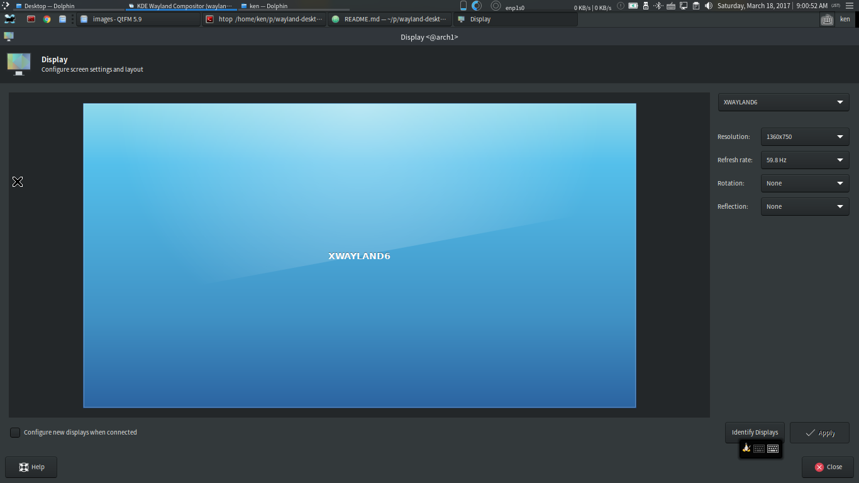Launch the red terminal quick-launch icon
Image resolution: width=859 pixels, height=483 pixels.
31,19
